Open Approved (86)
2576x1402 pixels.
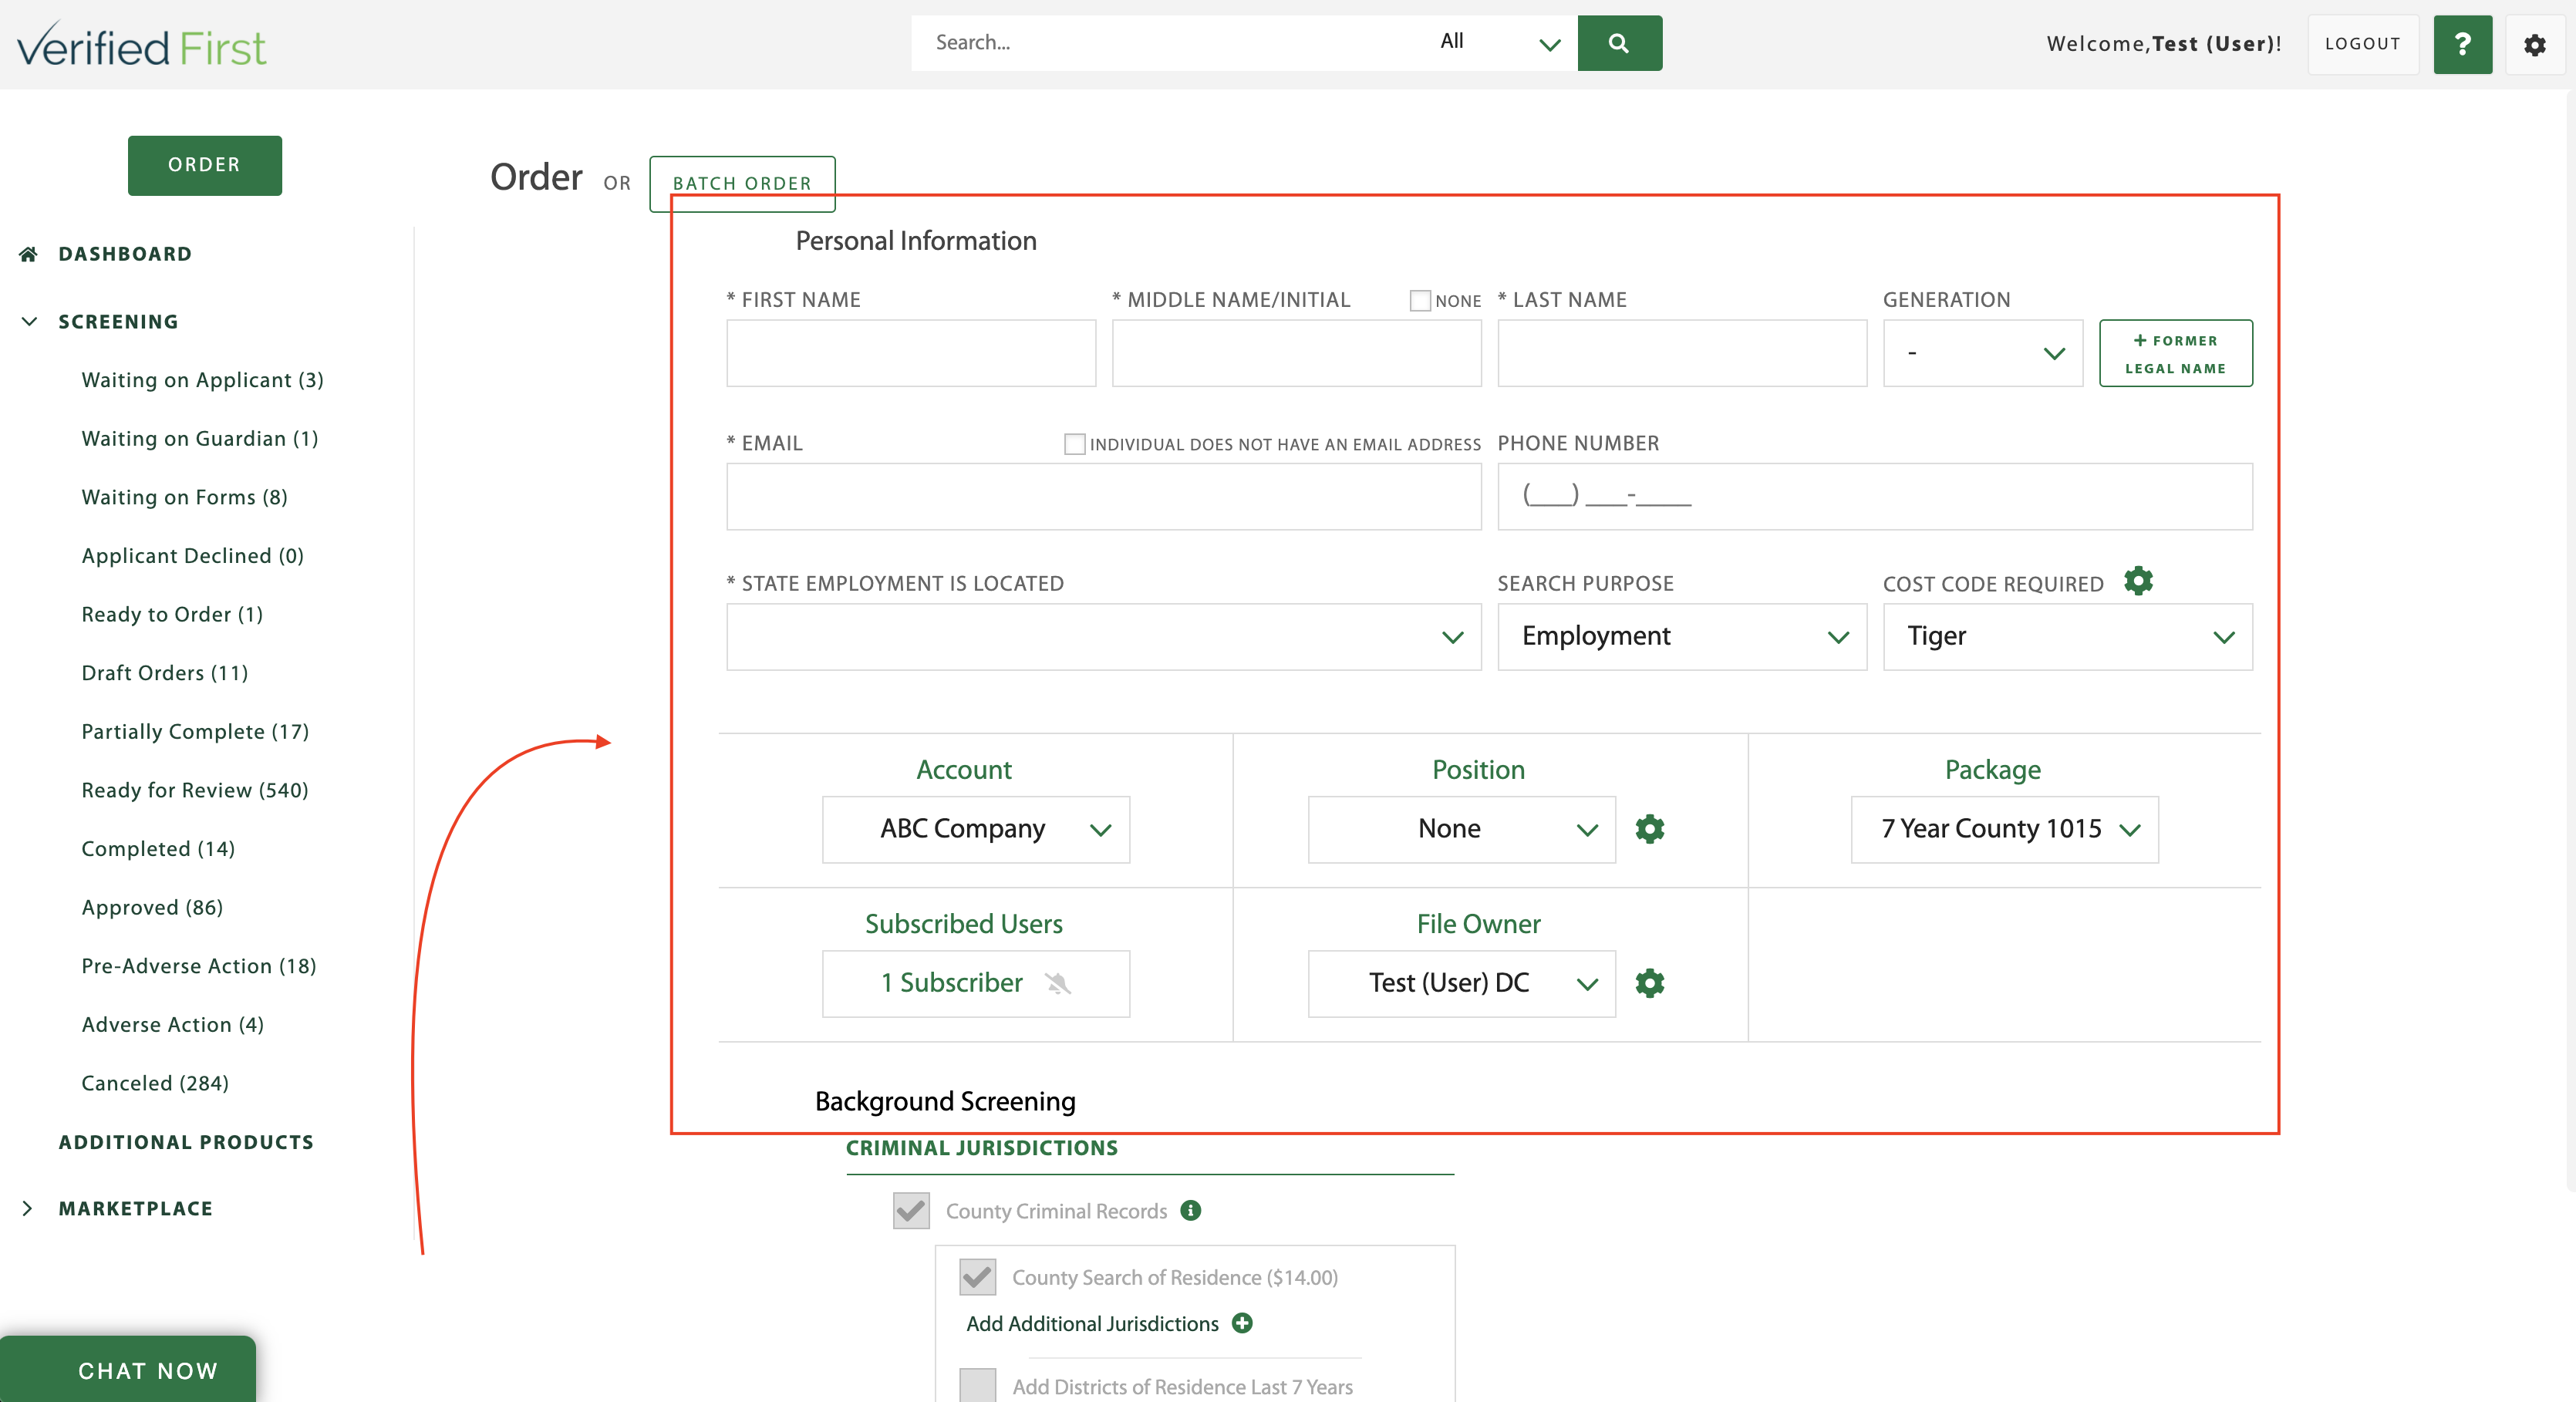pyautogui.click(x=152, y=907)
